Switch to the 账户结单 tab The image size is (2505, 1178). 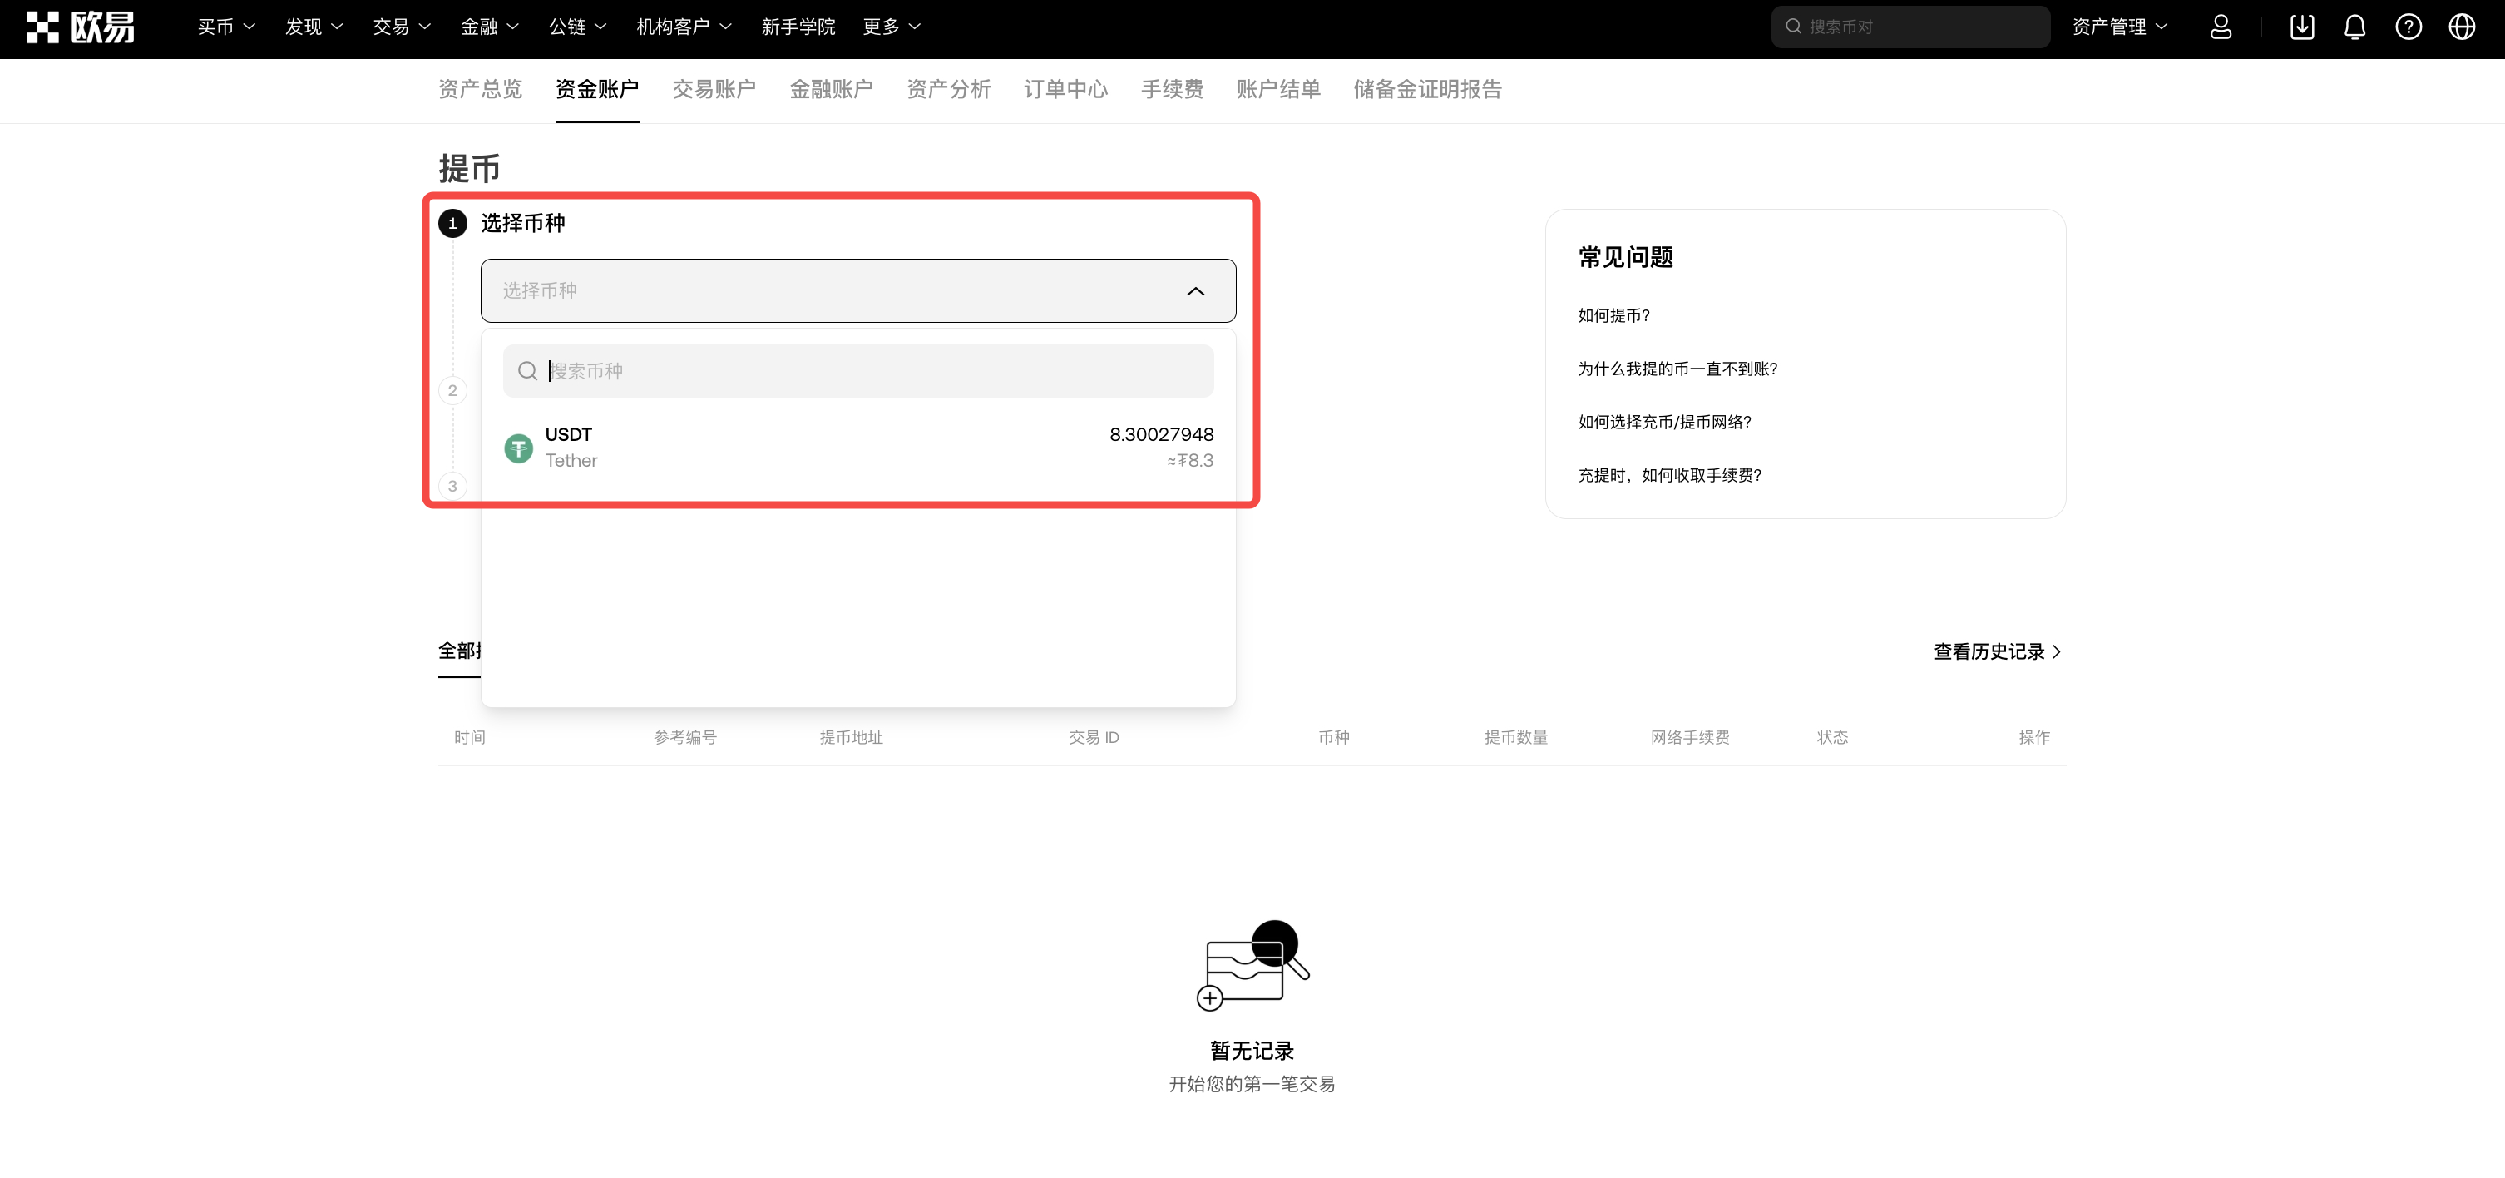click(x=1277, y=90)
